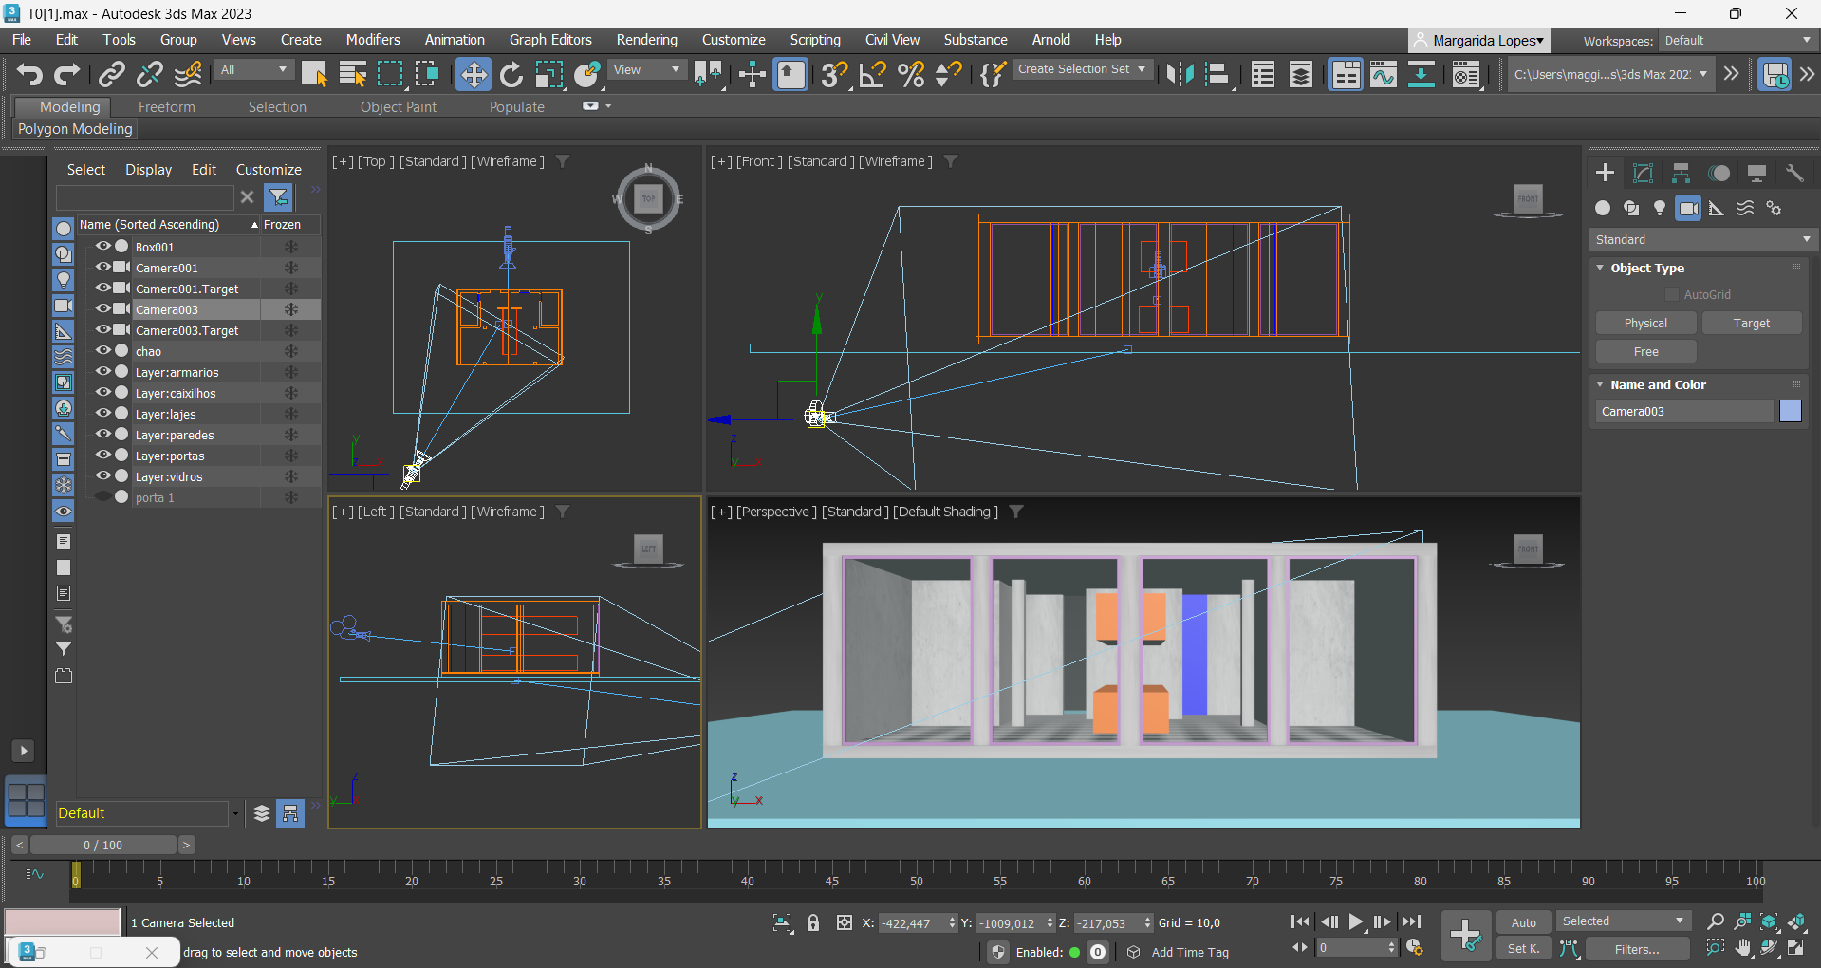Screen dimensions: 1821x968
Task: Switch to the Freeform ribbon tab
Action: [x=166, y=107]
